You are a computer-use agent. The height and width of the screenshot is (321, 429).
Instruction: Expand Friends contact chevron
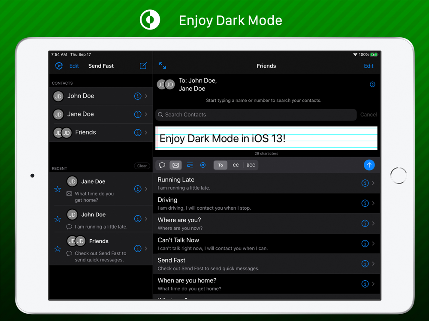146,133
